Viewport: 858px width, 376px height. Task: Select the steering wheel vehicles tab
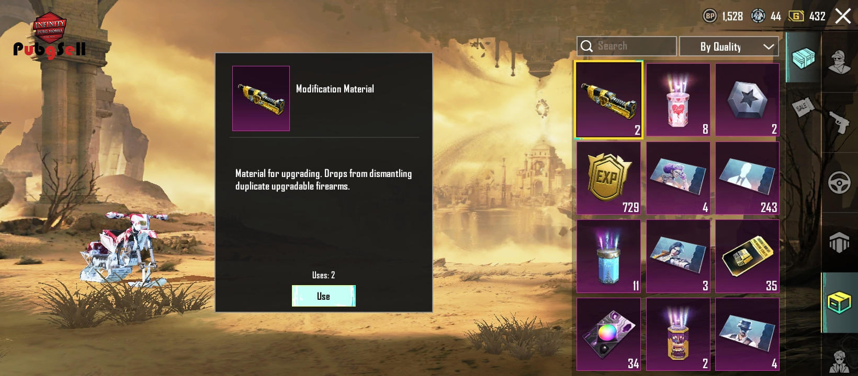[839, 183]
